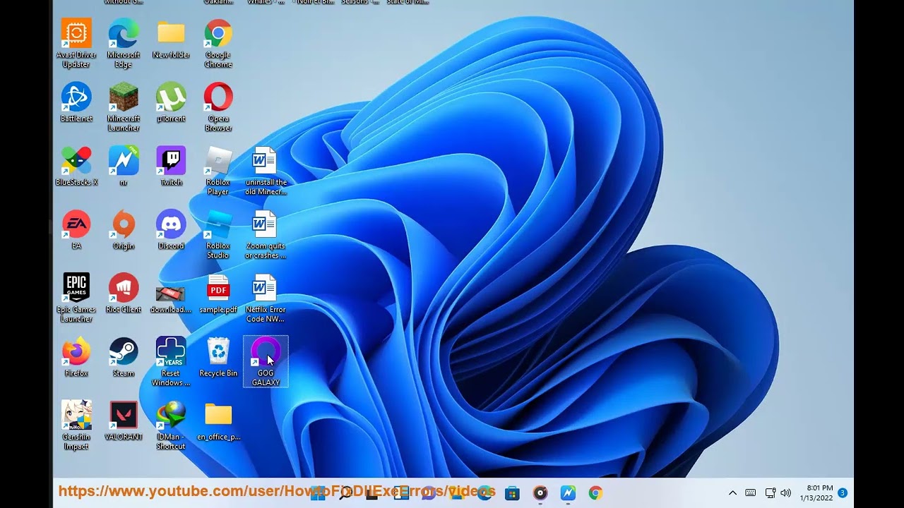The width and height of the screenshot is (904, 508).
Task: Select the desktop shortcut labeled nr
Action: [x=124, y=167]
